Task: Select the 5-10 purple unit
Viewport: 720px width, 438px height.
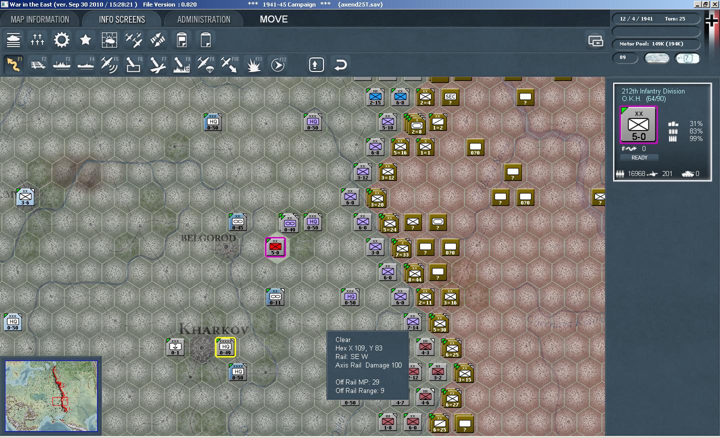Action: click(x=387, y=122)
